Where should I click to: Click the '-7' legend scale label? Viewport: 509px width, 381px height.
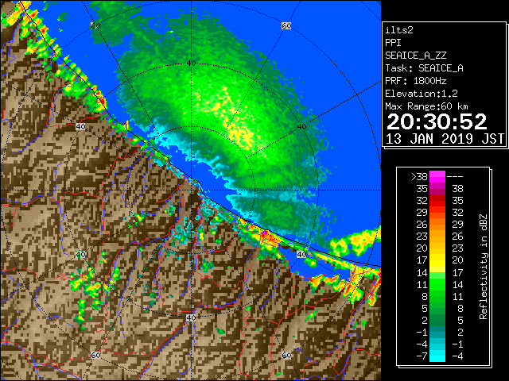(x=422, y=356)
